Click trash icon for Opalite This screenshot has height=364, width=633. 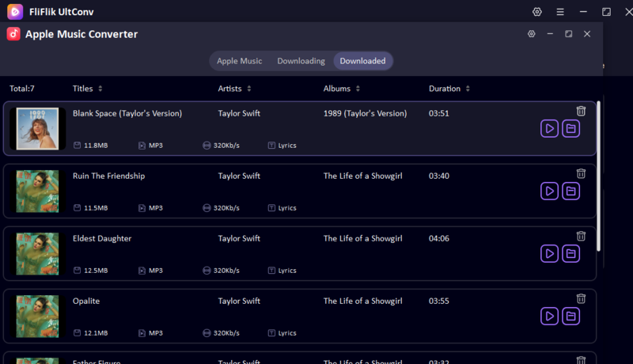(x=581, y=298)
